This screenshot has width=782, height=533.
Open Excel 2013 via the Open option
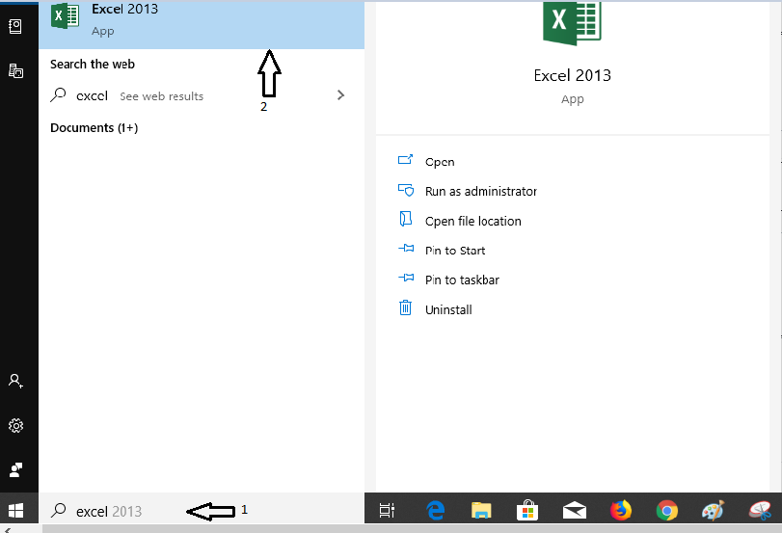(440, 162)
